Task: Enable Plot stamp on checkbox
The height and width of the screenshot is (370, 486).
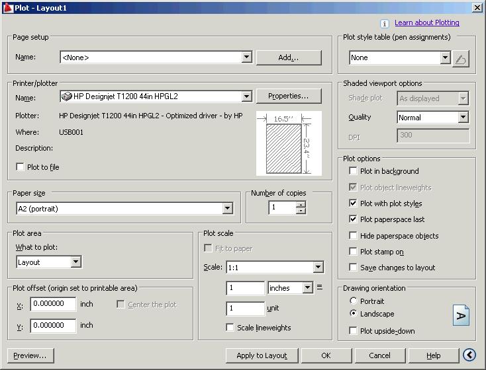Action: [353, 251]
